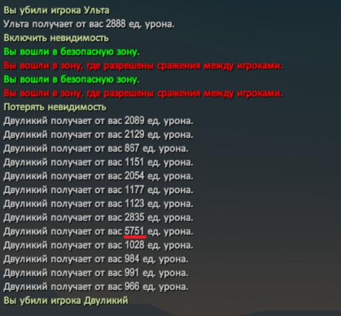This screenshot has height=316, width=341.
Task: Select the 2129 damage log entry
Action: 98,135
